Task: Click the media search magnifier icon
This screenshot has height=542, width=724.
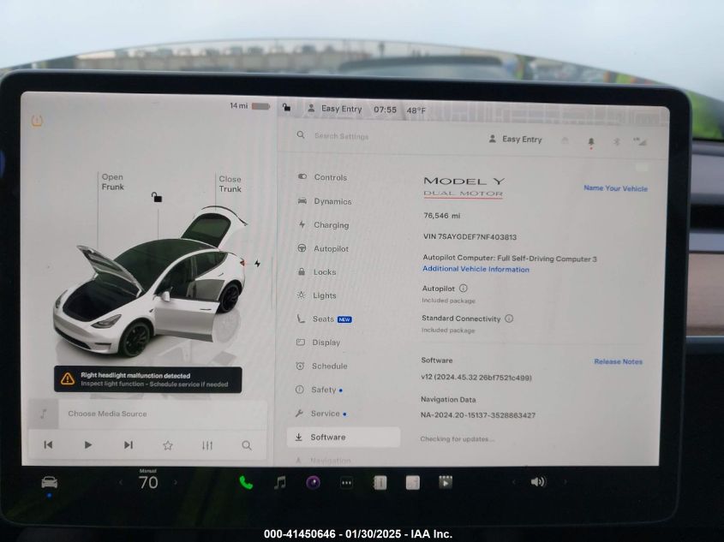Action: click(x=247, y=445)
